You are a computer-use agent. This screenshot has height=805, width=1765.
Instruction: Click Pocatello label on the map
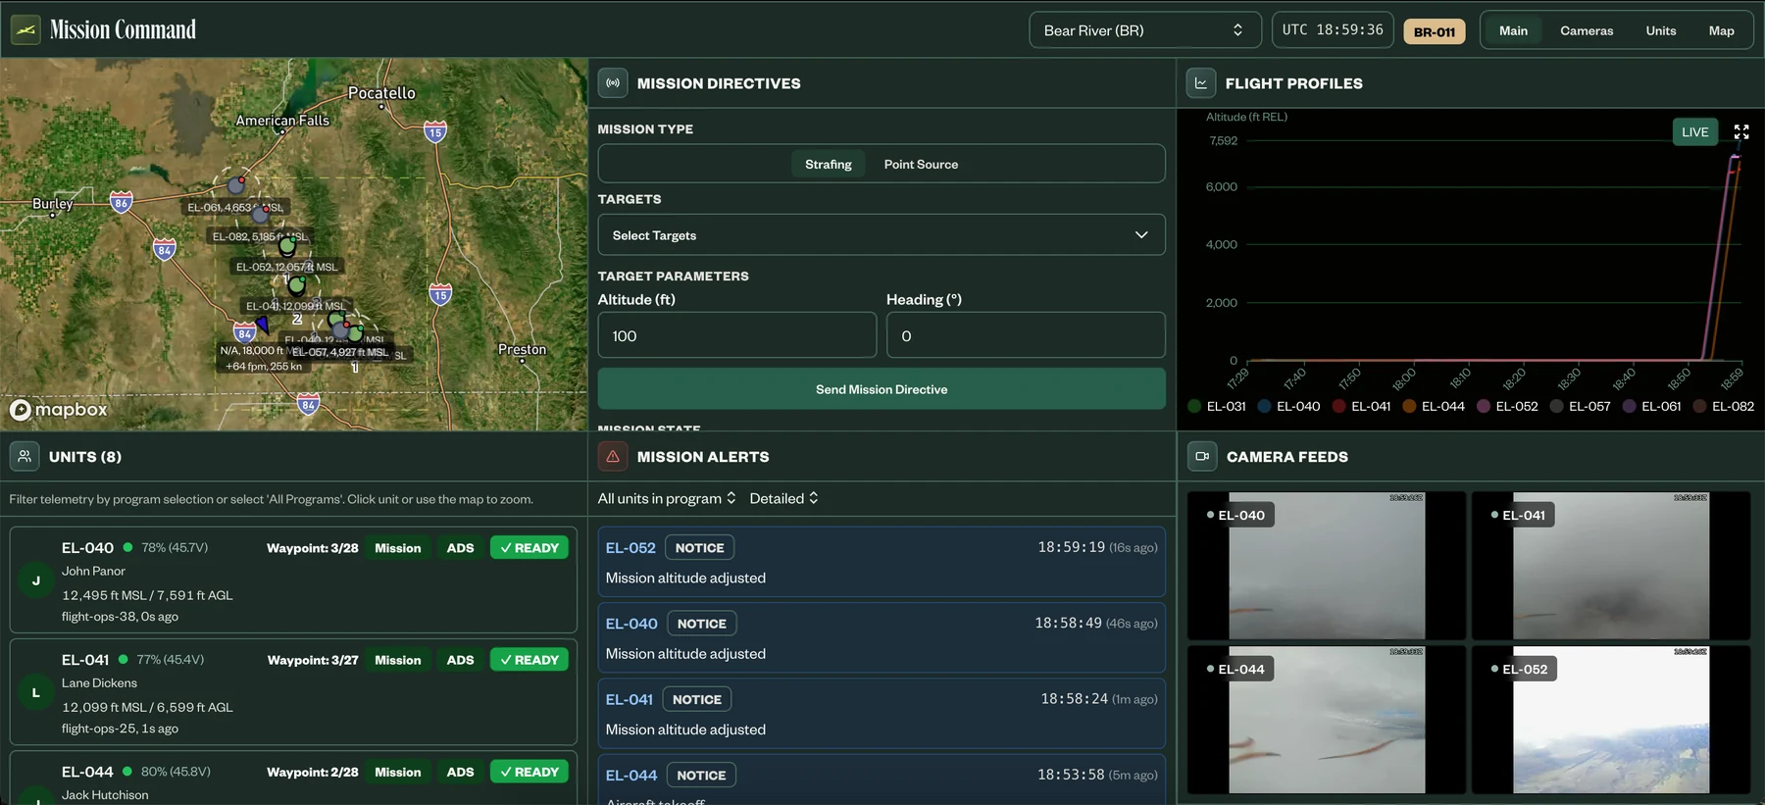381,93
